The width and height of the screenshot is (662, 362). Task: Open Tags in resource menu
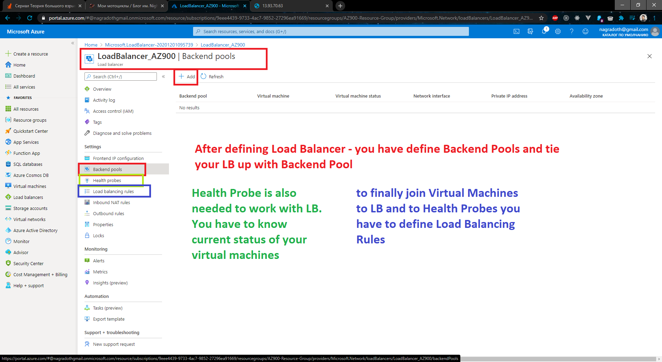click(x=93, y=122)
